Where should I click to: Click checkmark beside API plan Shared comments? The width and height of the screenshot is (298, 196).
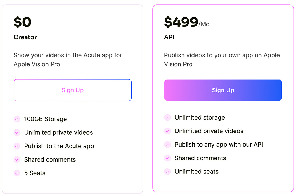(x=167, y=158)
